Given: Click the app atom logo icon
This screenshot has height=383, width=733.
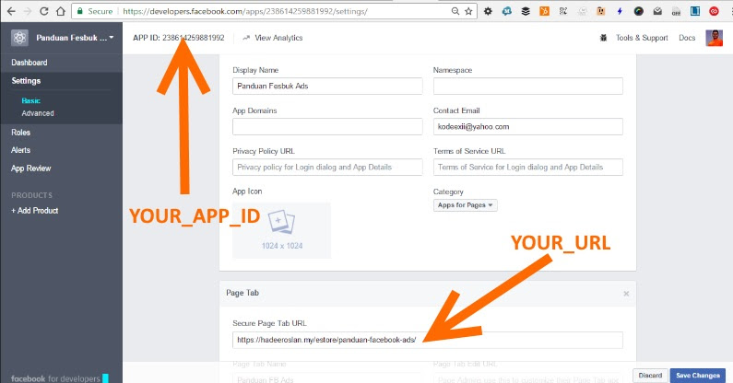Looking at the screenshot, I should coord(19,38).
